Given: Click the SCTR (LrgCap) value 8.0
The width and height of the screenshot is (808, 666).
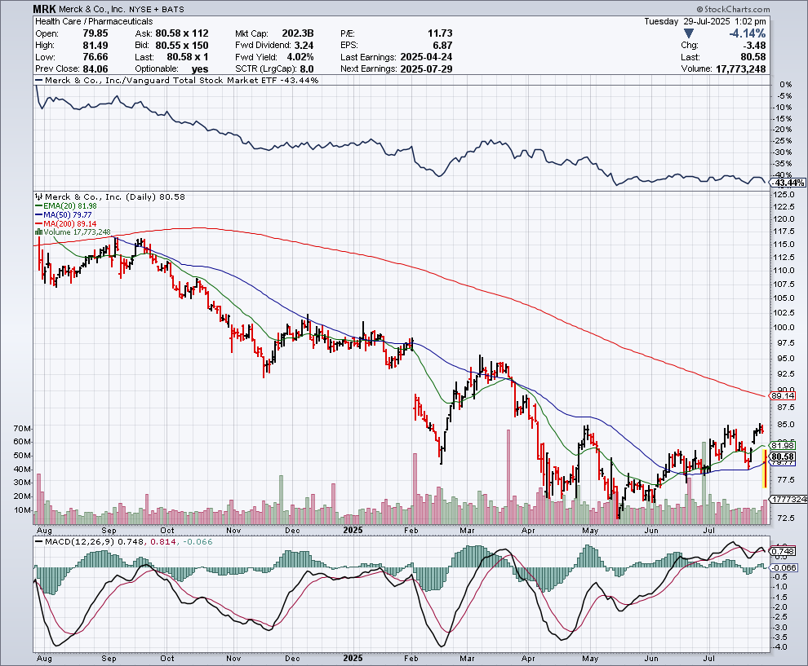Looking at the screenshot, I should [x=305, y=69].
